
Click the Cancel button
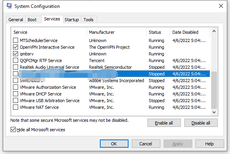146,144
